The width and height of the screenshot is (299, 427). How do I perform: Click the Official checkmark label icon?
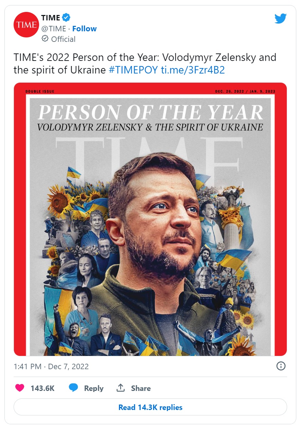[x=45, y=39]
